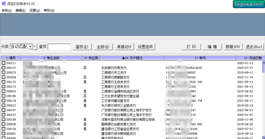This screenshot has width=265, height=139.
Task: Open the 编辑(E) menu
Action: click(20, 10)
